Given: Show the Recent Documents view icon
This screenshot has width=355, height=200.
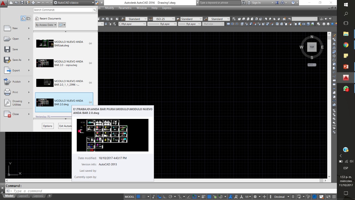Looking at the screenshot, I should 23,18.
